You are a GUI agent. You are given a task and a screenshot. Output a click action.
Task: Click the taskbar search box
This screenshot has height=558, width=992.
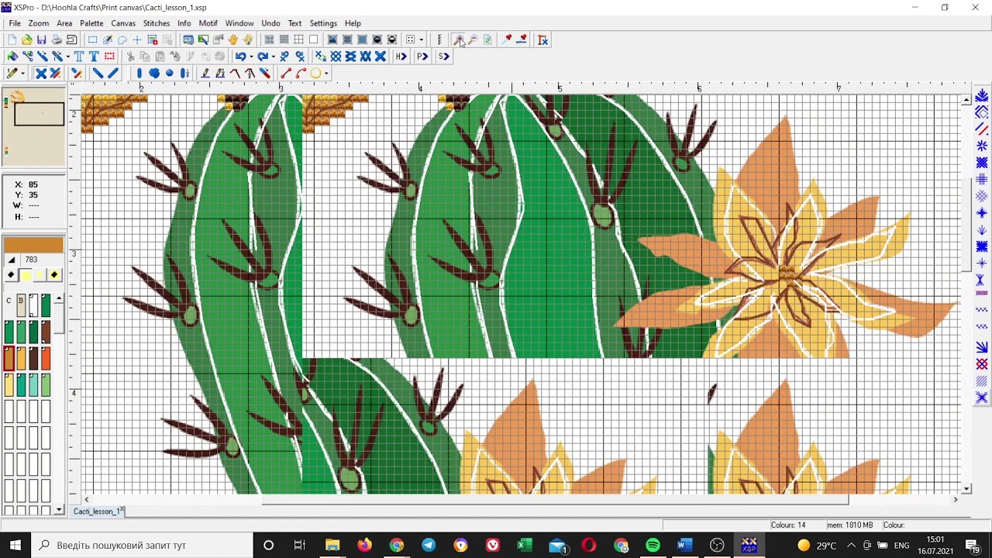(x=143, y=545)
